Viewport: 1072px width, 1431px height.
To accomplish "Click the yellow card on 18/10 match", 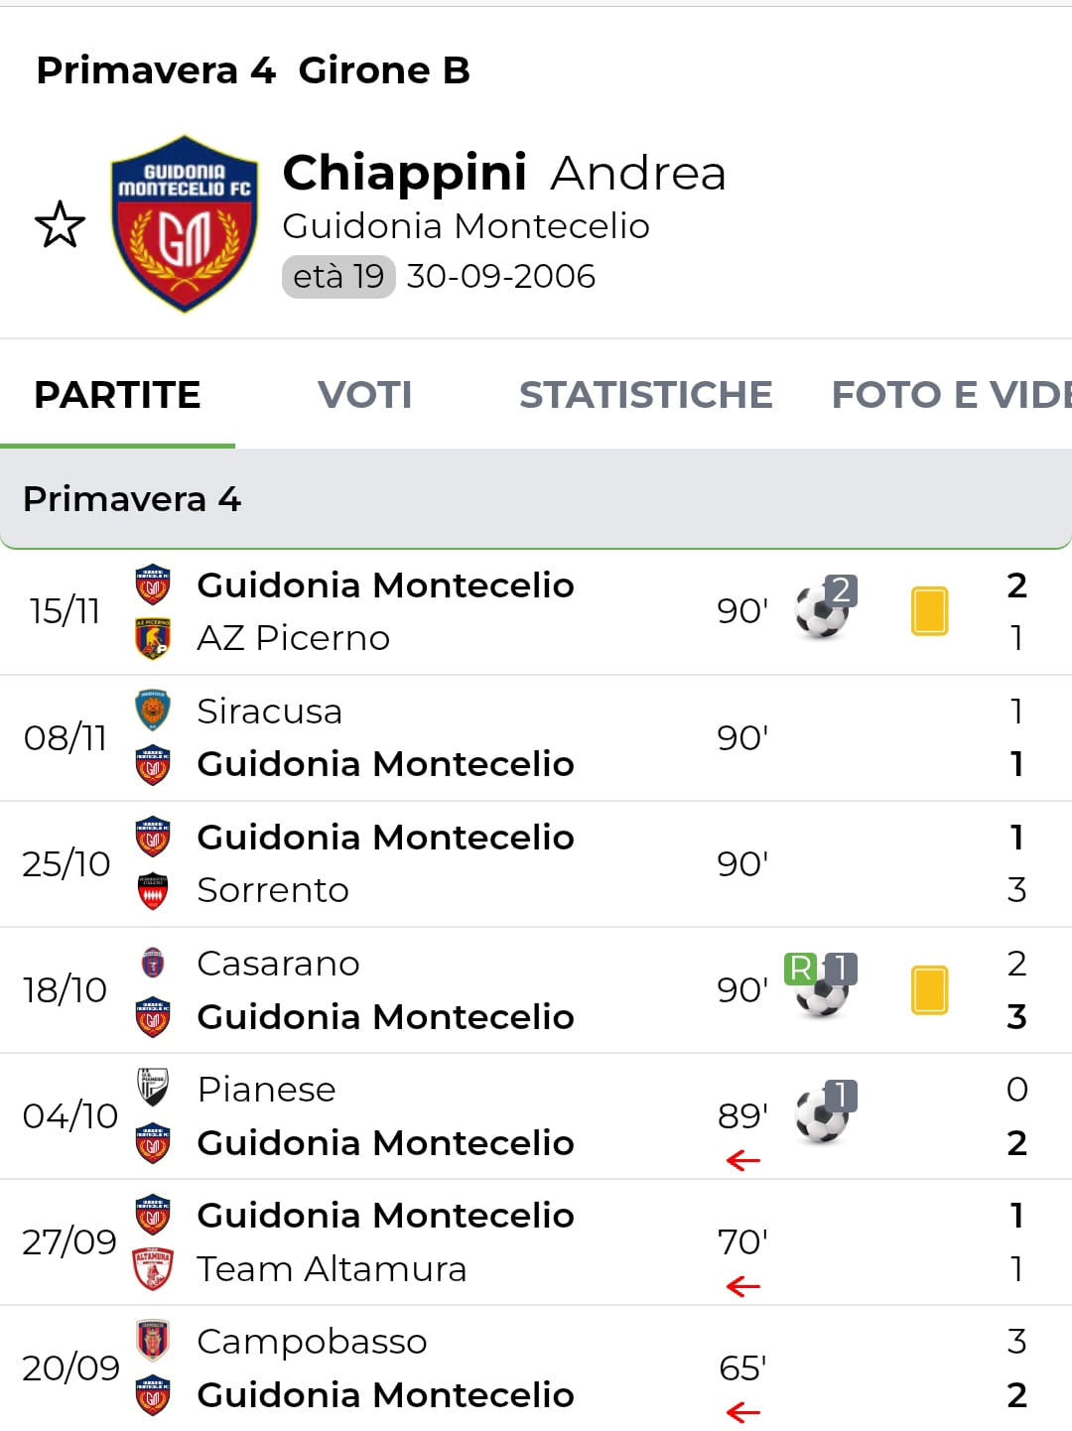I will pos(929,989).
